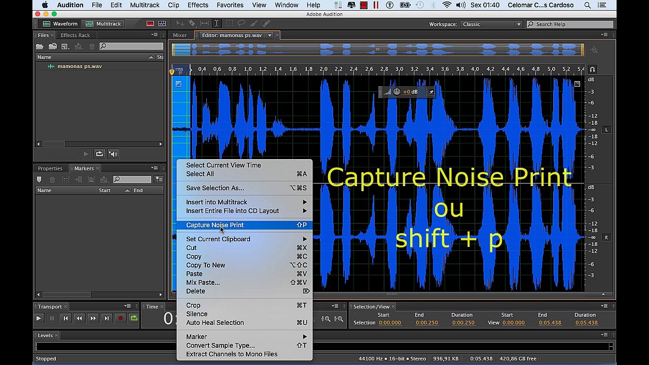Choose Copy To New menu item

[244, 265]
